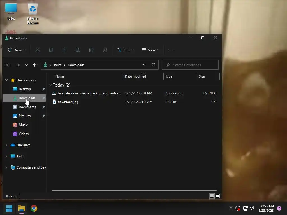
Task: Click 1/23/2023 3:01 PM date cell
Action: 138,93
